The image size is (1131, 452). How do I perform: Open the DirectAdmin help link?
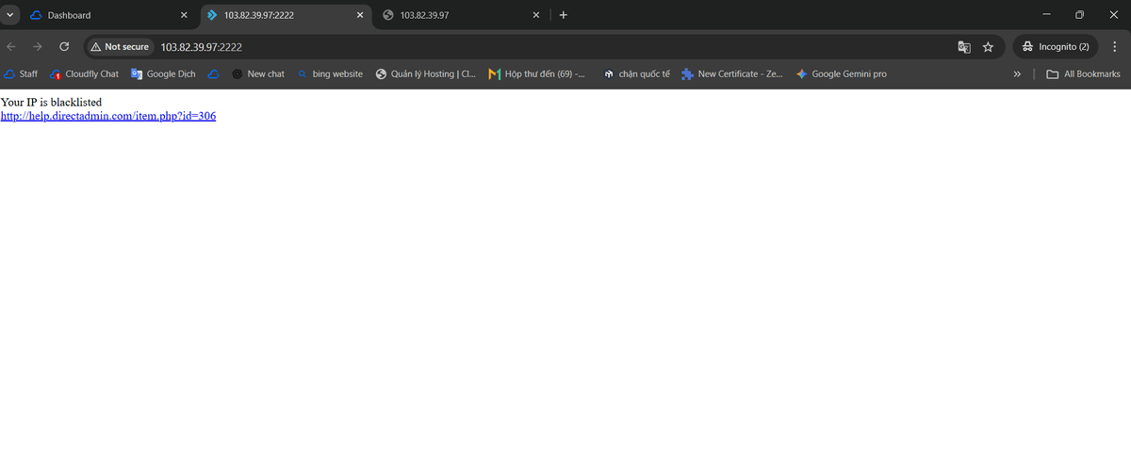pos(108,116)
